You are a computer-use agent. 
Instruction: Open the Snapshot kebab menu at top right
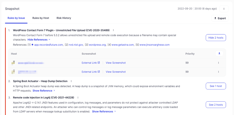(x=224, y=9)
